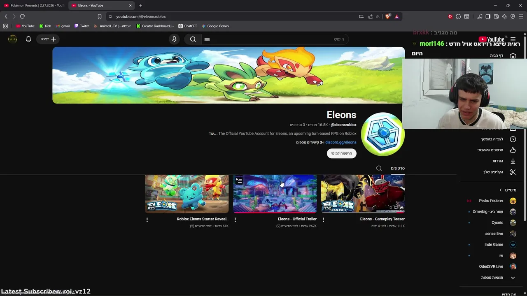Screen dimensions: 527x296
Task: Open the Creator Dashboard bookmark
Action: click(155, 26)
